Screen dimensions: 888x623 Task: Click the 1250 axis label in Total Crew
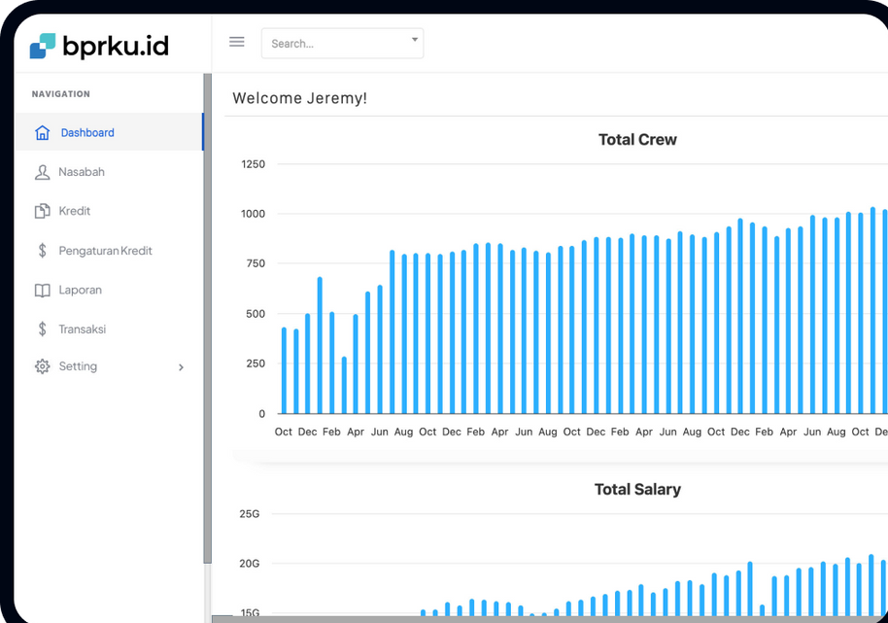(254, 164)
